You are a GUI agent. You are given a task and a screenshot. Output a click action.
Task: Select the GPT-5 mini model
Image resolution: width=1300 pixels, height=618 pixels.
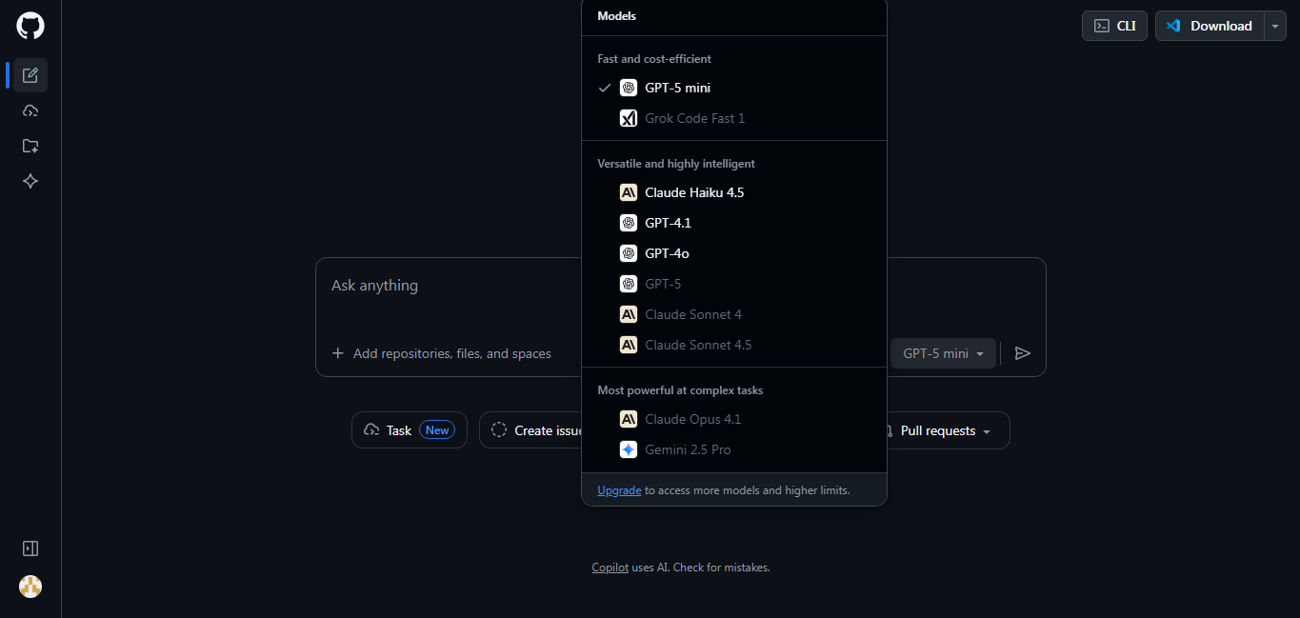coord(676,88)
